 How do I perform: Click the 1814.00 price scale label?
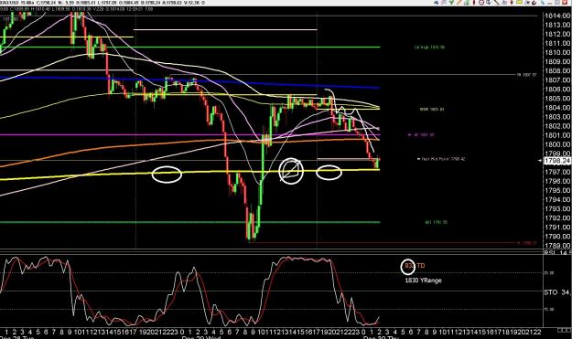[557, 16]
